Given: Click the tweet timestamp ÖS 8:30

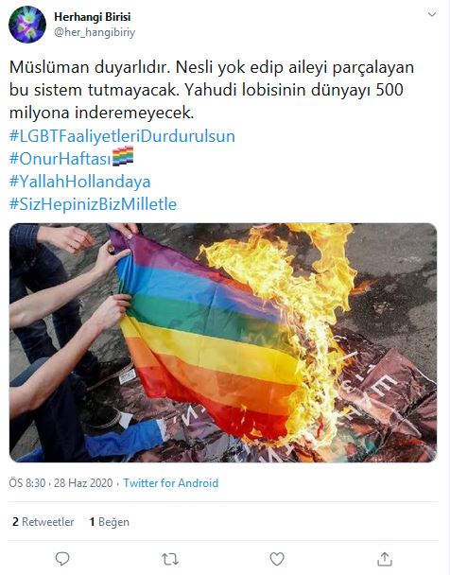Looking at the screenshot, I should [27, 483].
